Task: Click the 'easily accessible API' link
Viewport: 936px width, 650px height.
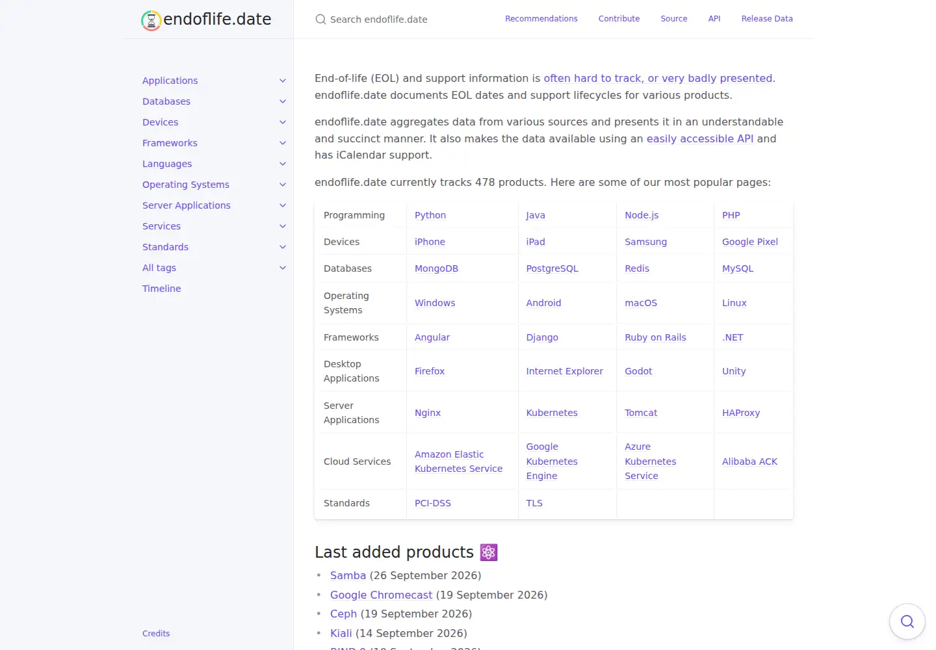Action: (700, 138)
